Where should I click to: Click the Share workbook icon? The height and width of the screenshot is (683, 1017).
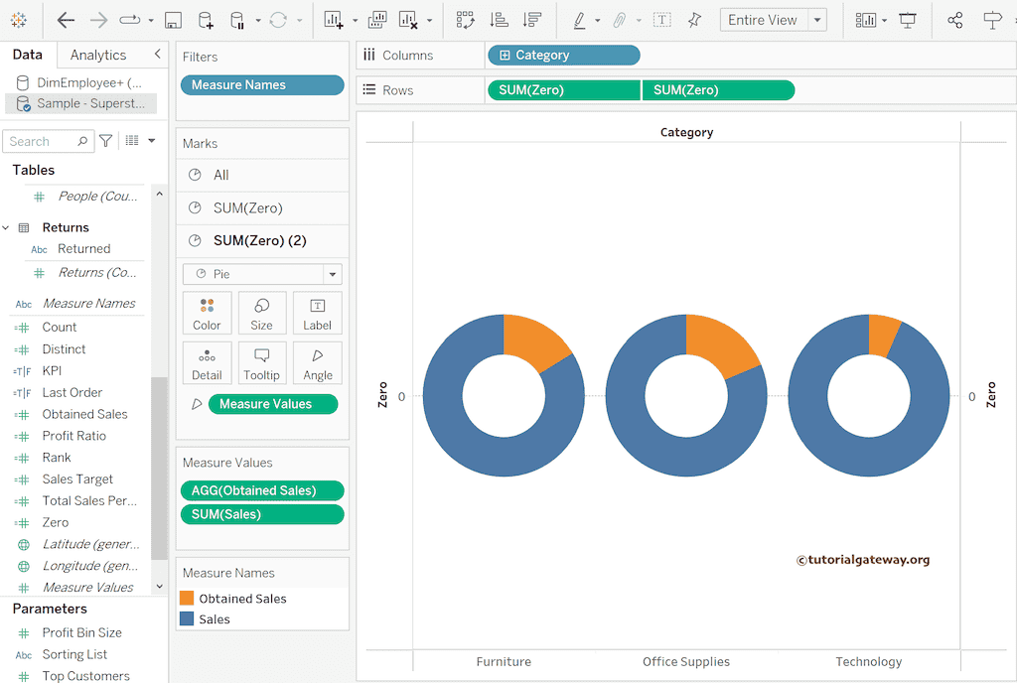(954, 20)
